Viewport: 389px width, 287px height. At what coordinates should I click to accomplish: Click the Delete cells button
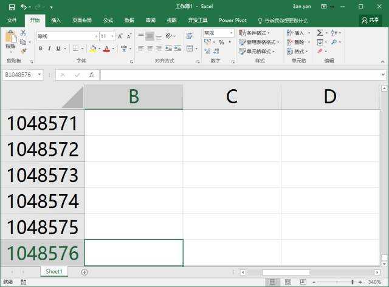tap(298, 42)
